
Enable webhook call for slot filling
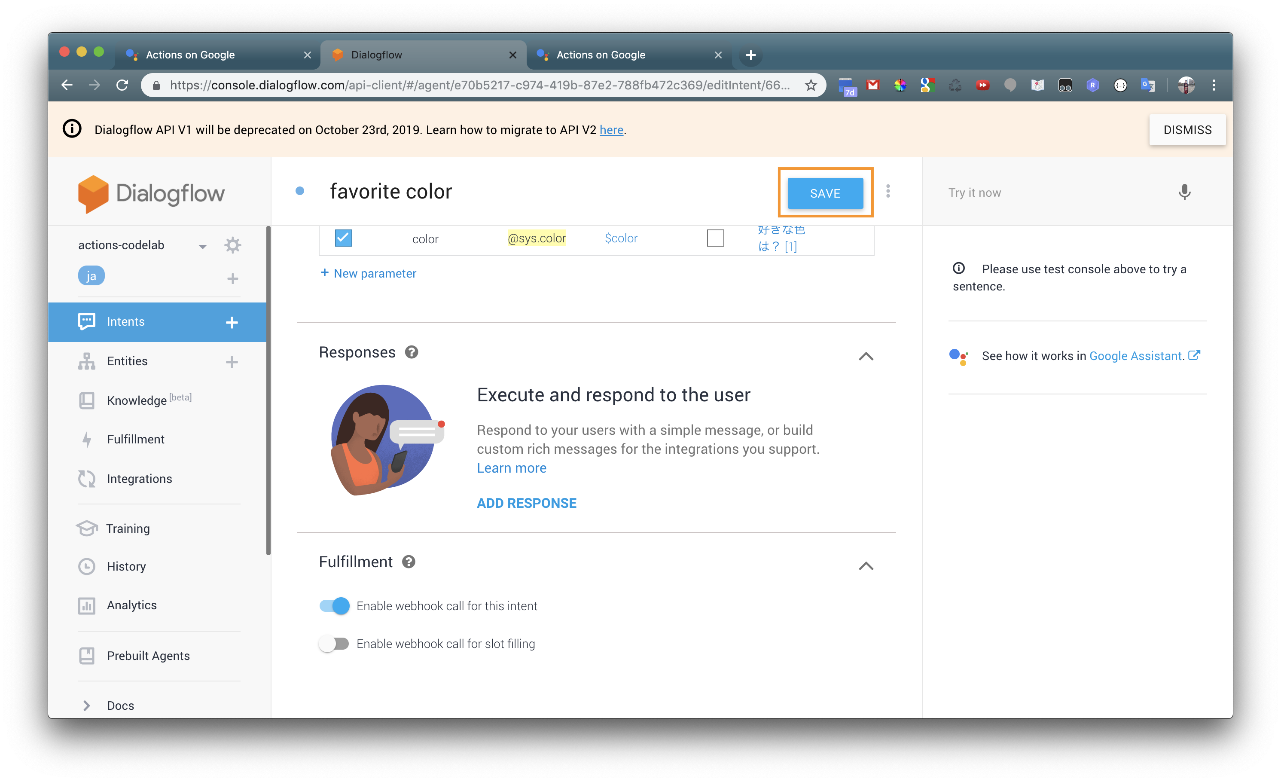tap(334, 644)
